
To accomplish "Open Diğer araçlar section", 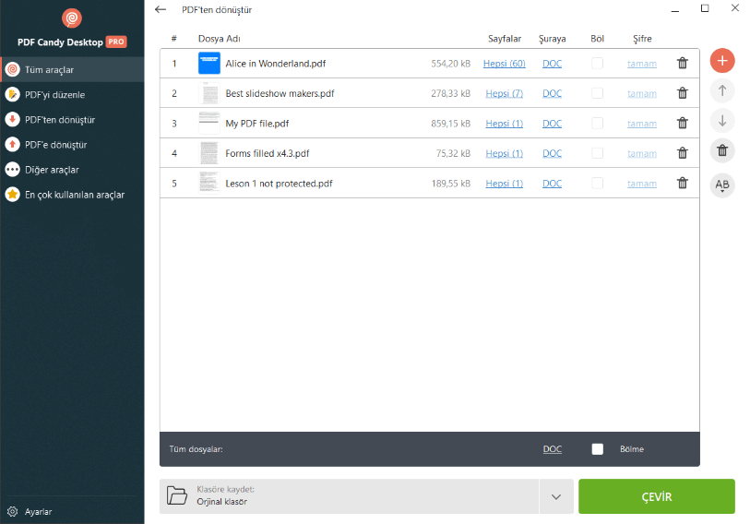I will (x=72, y=170).
